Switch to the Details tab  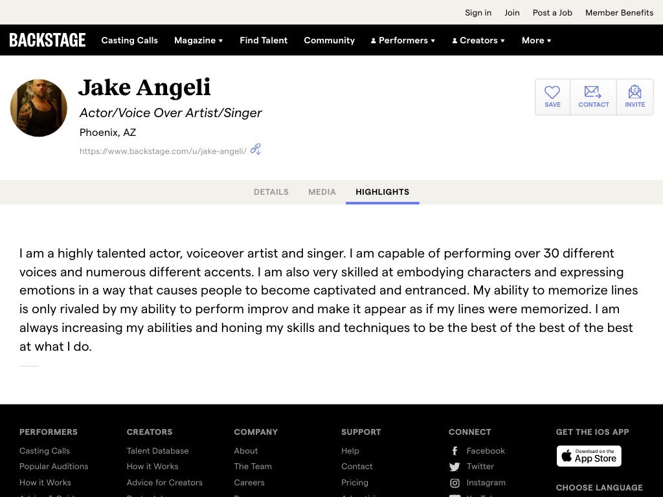[x=271, y=192]
